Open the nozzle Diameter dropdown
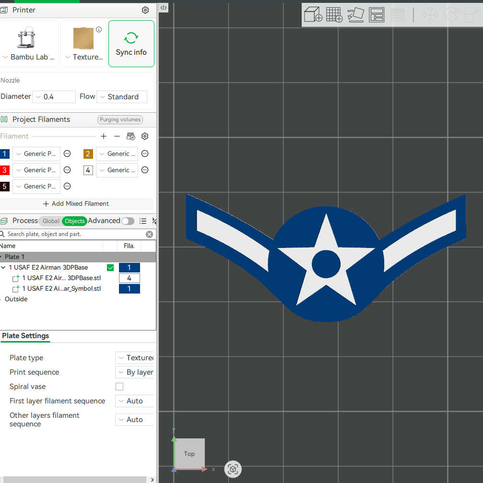This screenshot has height=483, width=483. (x=54, y=97)
